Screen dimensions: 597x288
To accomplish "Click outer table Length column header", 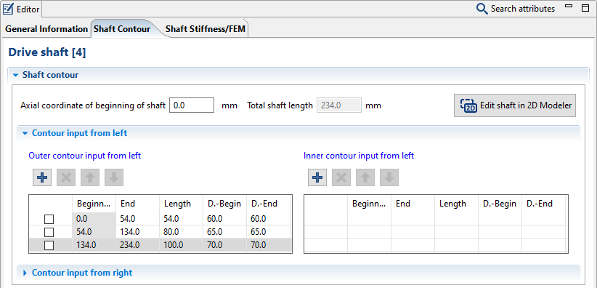I will coord(182,204).
